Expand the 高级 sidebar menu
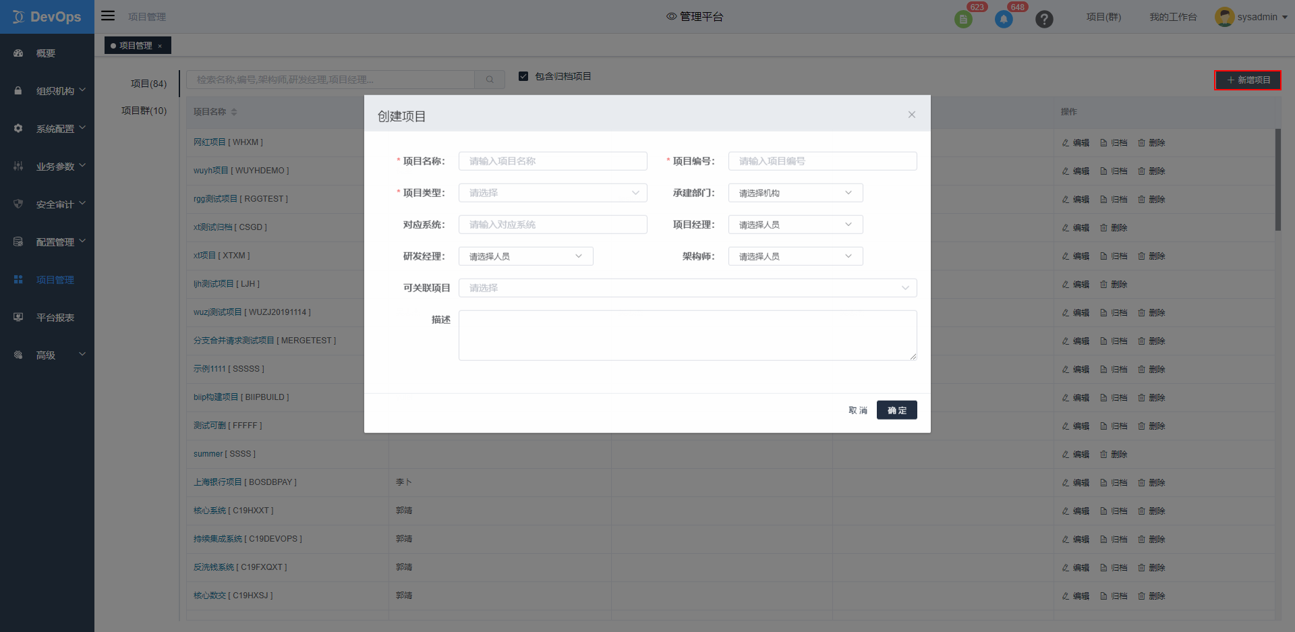 click(x=47, y=355)
